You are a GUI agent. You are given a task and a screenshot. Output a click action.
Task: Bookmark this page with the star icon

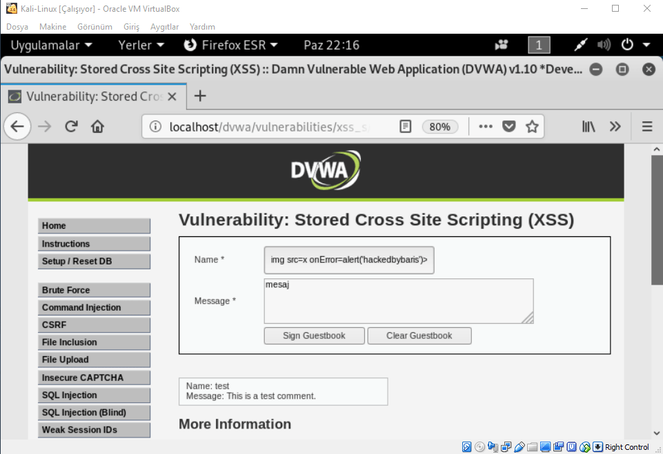click(532, 126)
